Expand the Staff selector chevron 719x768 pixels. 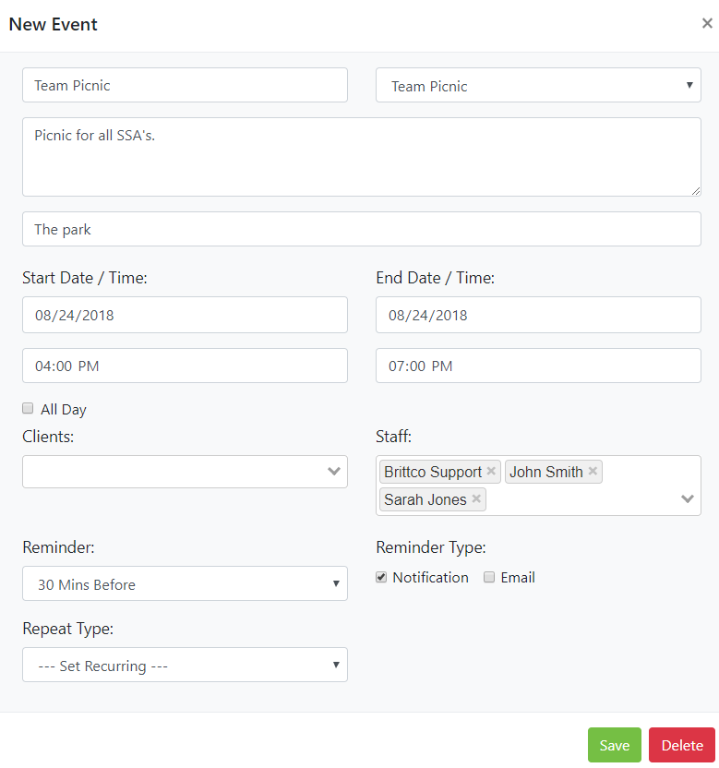click(688, 499)
